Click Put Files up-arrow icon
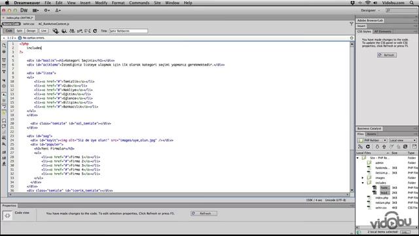The height and width of the screenshot is (236, 419). (384, 147)
